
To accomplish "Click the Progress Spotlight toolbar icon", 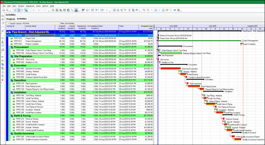I will [x=126, y=10].
